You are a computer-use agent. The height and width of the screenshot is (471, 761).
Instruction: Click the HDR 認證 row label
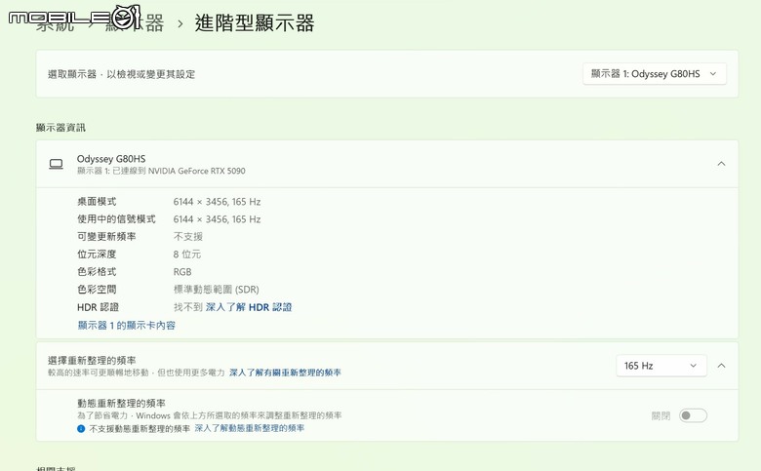(x=98, y=307)
